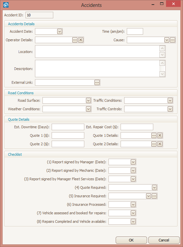Image resolution: width=183 pixels, height=247 pixels.
Task: Open Operator Details browse ellipsis button
Action: [x=75, y=40]
